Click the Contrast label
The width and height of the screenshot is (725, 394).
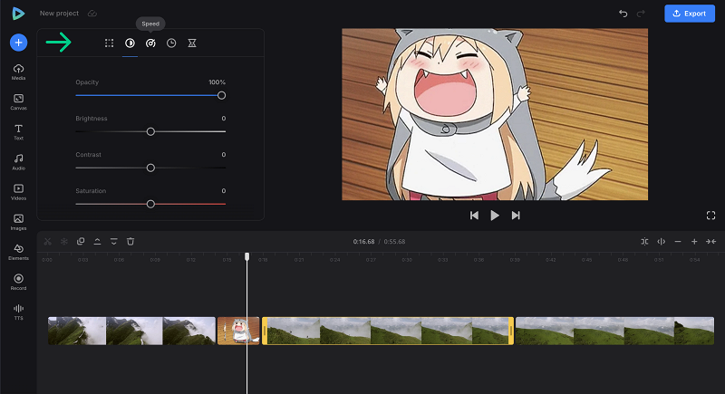[x=88, y=154]
